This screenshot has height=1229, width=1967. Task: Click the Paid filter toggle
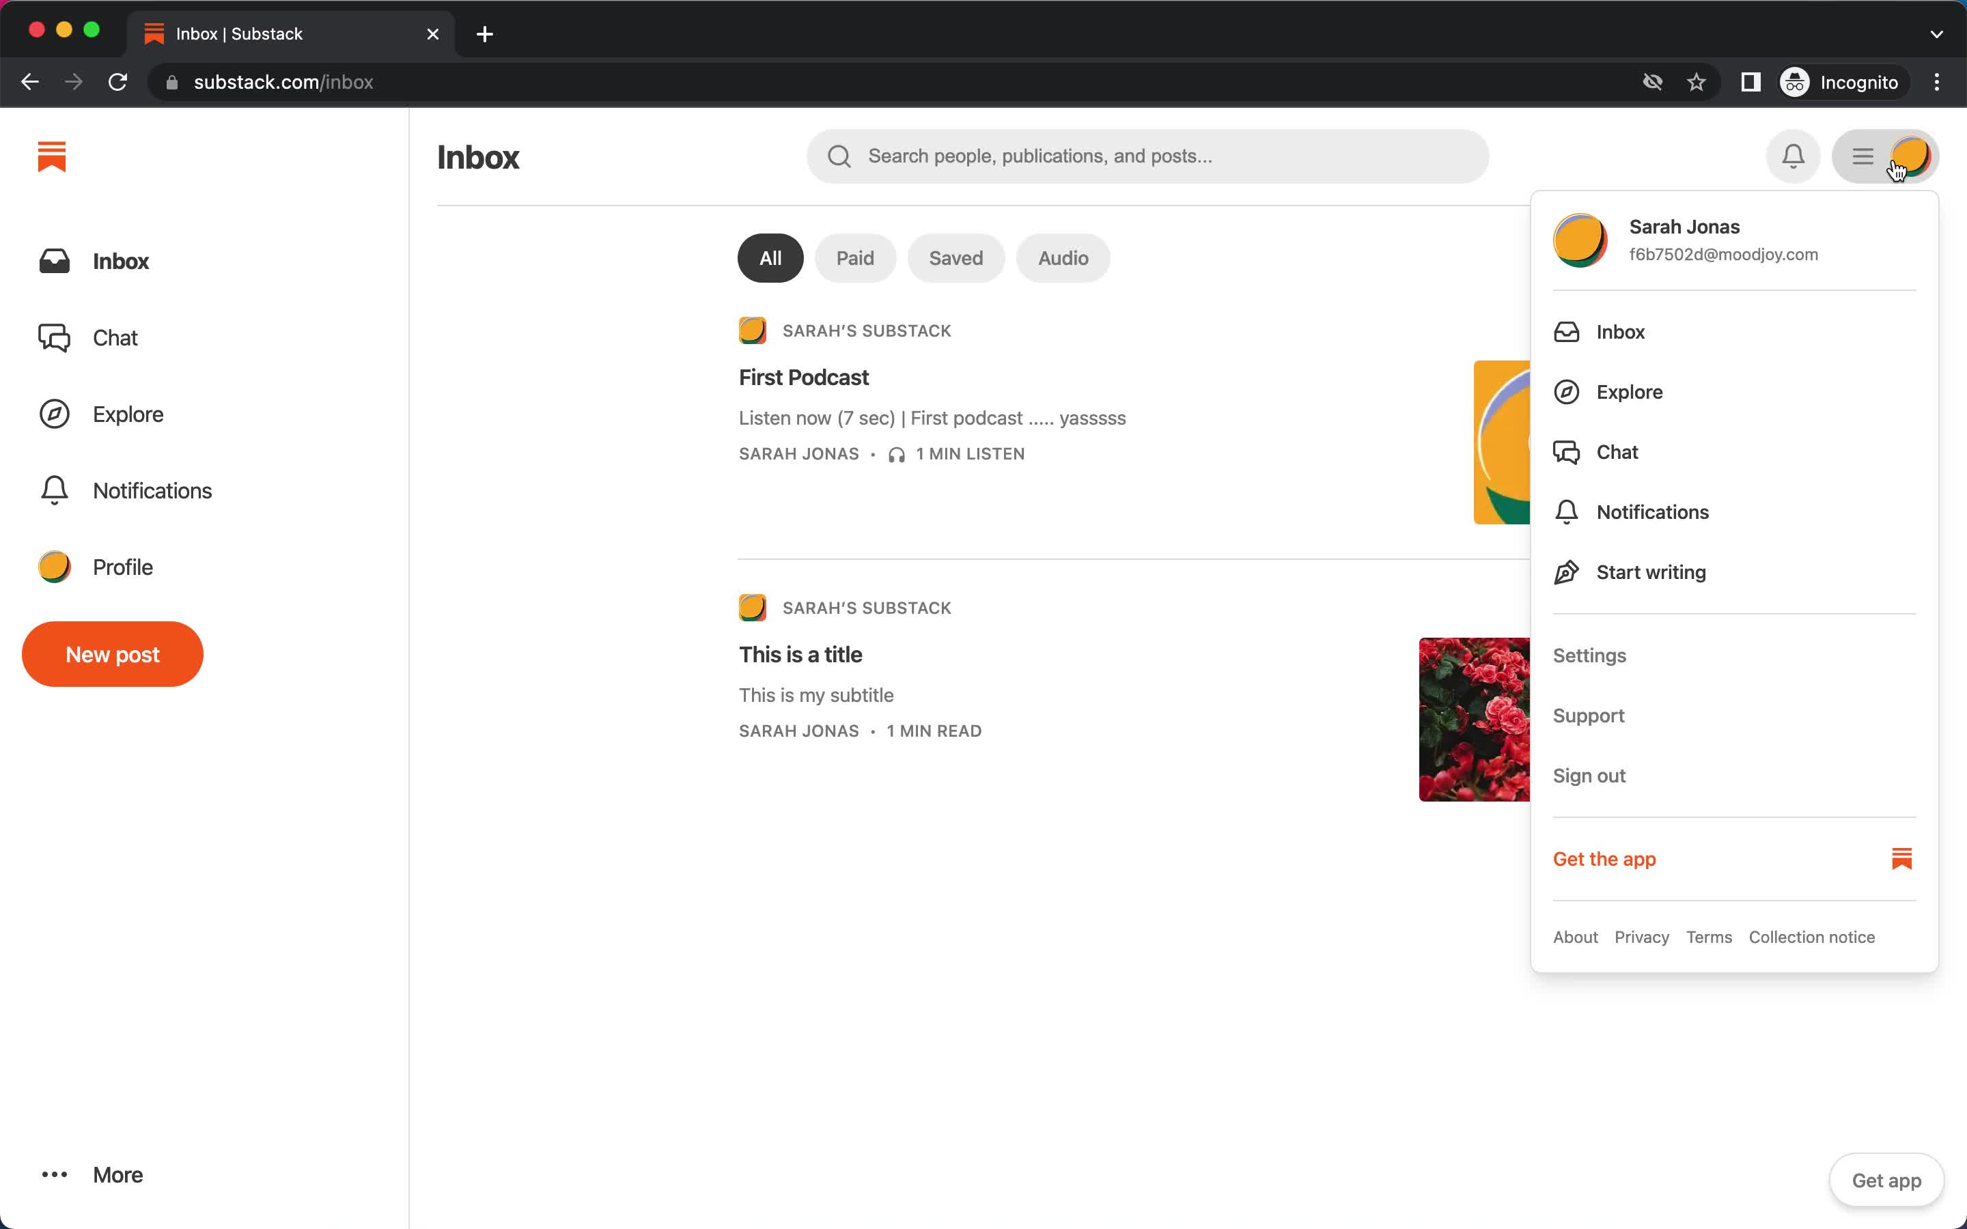[855, 257]
